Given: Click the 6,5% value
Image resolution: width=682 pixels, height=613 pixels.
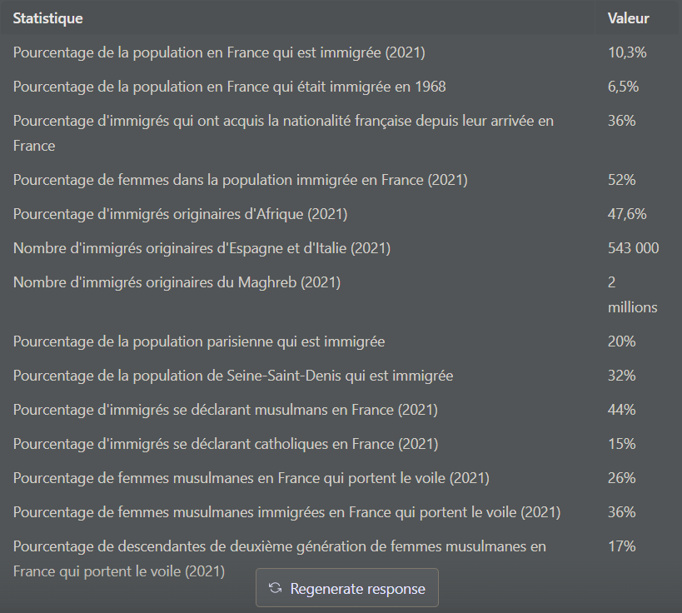Looking at the screenshot, I should 623,87.
